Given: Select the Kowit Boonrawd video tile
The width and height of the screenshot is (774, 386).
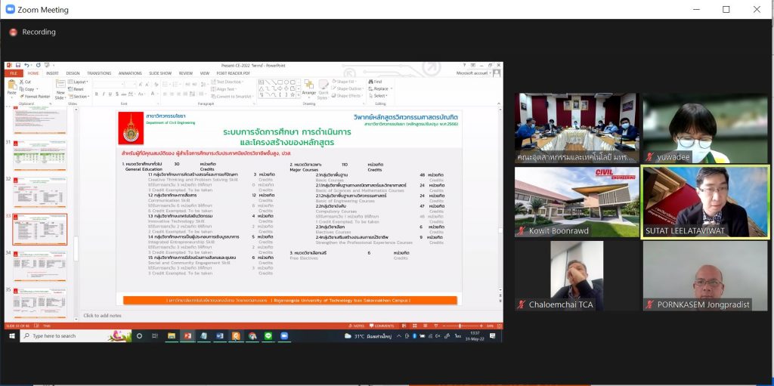Looking at the screenshot, I should click(x=576, y=202).
